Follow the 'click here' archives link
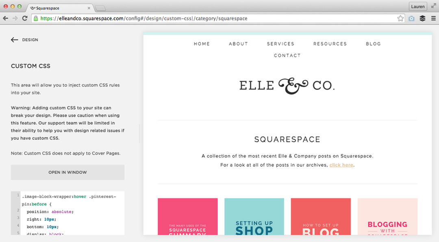 click(341, 165)
